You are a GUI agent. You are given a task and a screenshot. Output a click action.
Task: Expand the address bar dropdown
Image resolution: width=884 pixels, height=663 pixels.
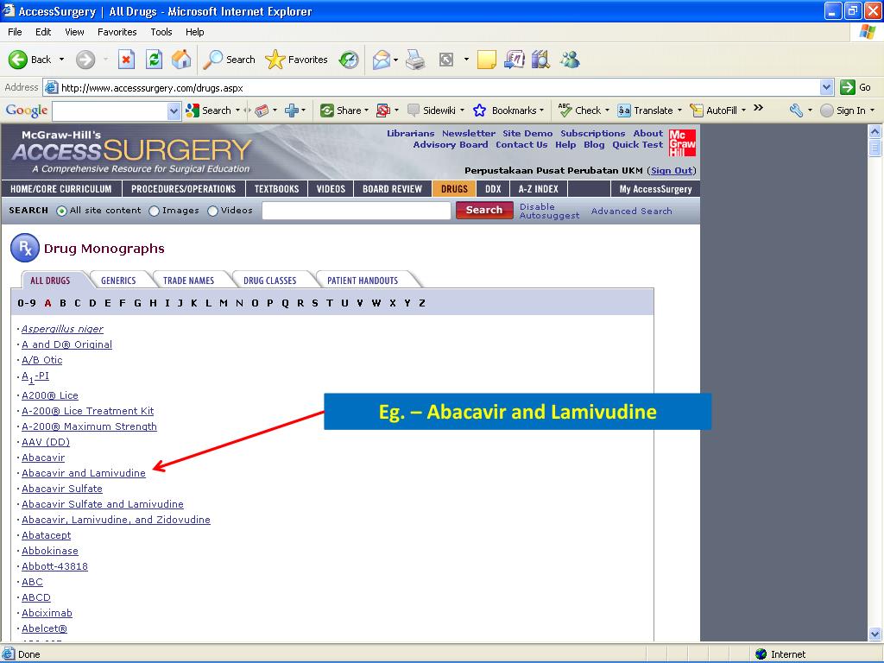[826, 87]
